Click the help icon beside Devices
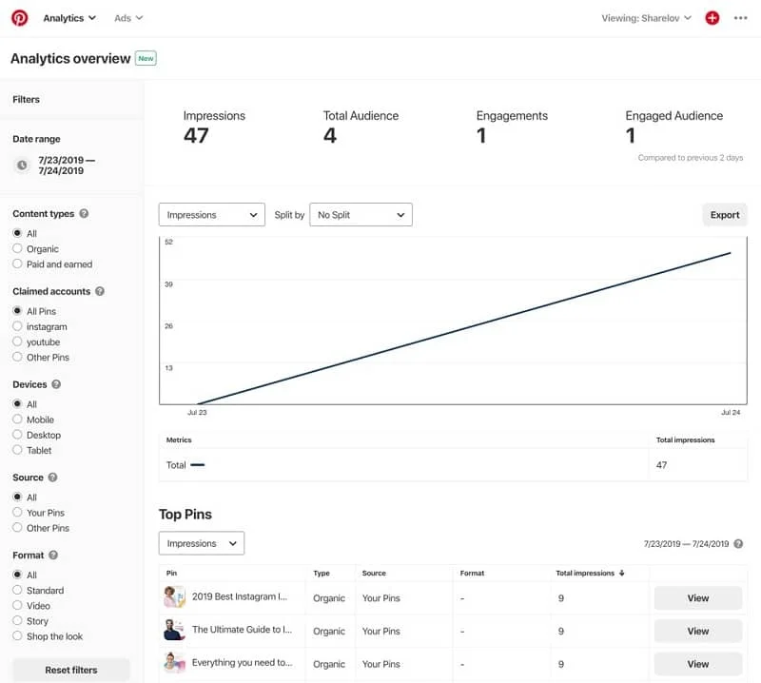Image resolution: width=761 pixels, height=683 pixels. click(56, 384)
